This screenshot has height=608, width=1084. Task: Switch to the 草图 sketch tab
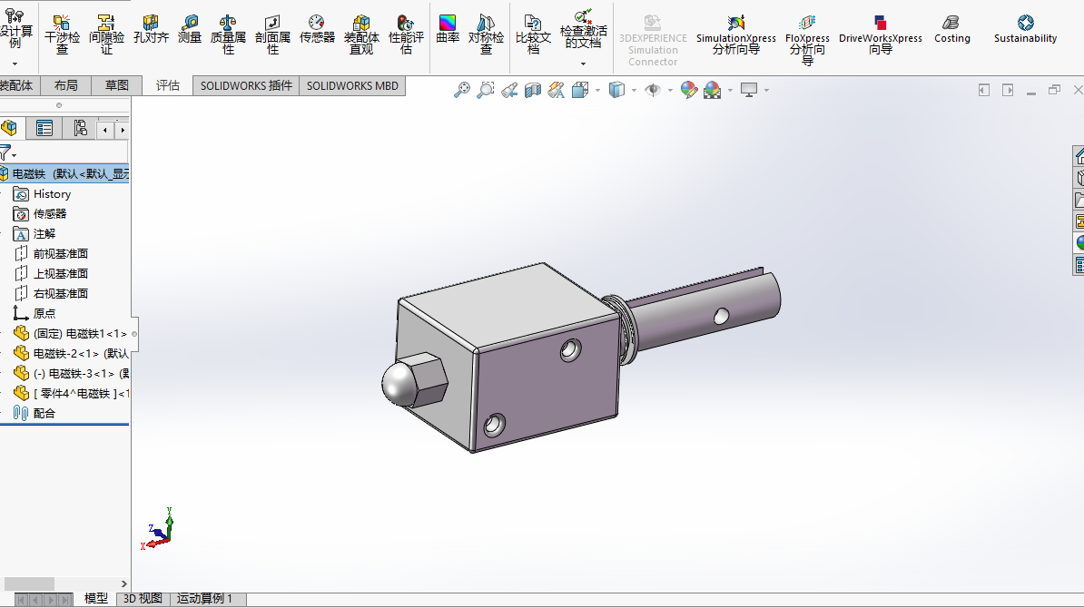117,86
